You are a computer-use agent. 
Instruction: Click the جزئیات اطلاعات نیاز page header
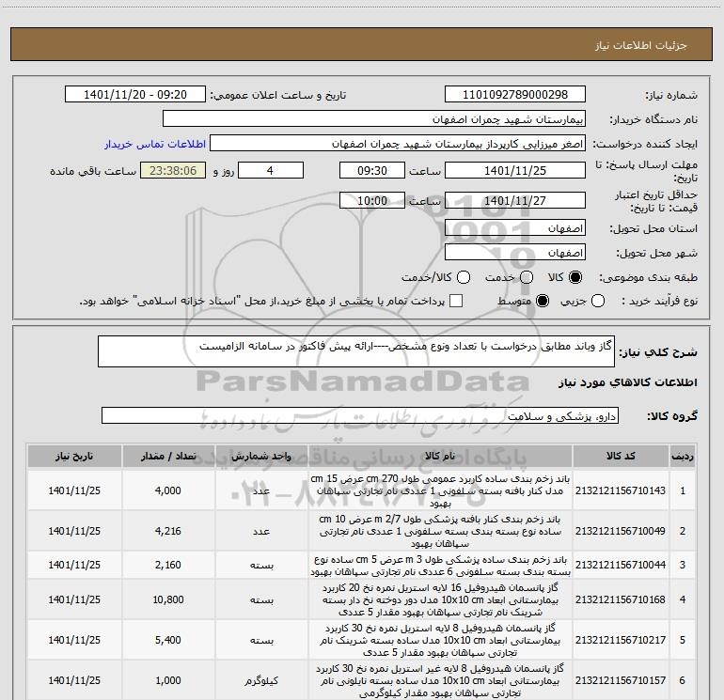click(x=641, y=45)
